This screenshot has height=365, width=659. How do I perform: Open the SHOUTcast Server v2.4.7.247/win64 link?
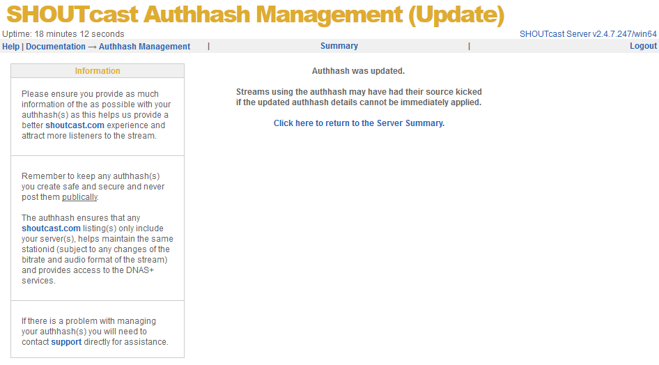click(588, 34)
